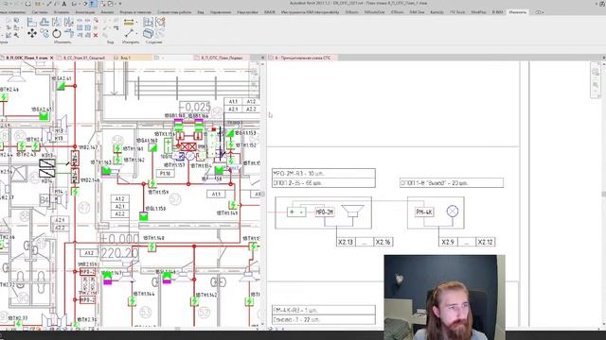The width and height of the screenshot is (606, 340).
Task: Open the ModPlus ribbon tab
Action: (478, 12)
